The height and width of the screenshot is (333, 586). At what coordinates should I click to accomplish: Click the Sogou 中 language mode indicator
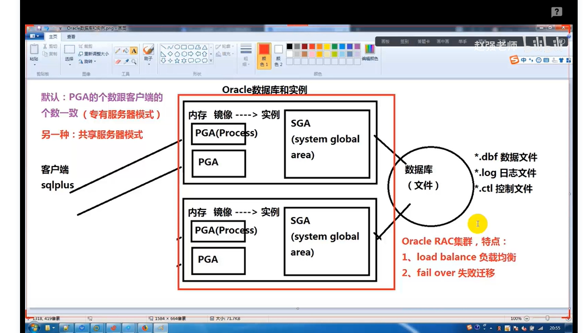pyautogui.click(x=524, y=60)
